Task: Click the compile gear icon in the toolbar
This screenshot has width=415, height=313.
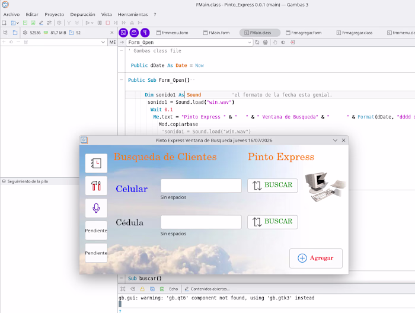Action: [x=59, y=23]
